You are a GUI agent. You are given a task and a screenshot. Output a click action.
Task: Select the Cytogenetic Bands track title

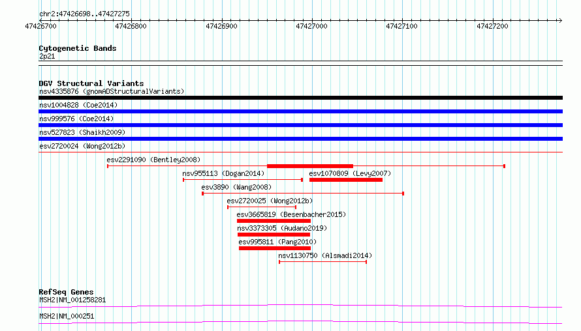click(x=78, y=48)
